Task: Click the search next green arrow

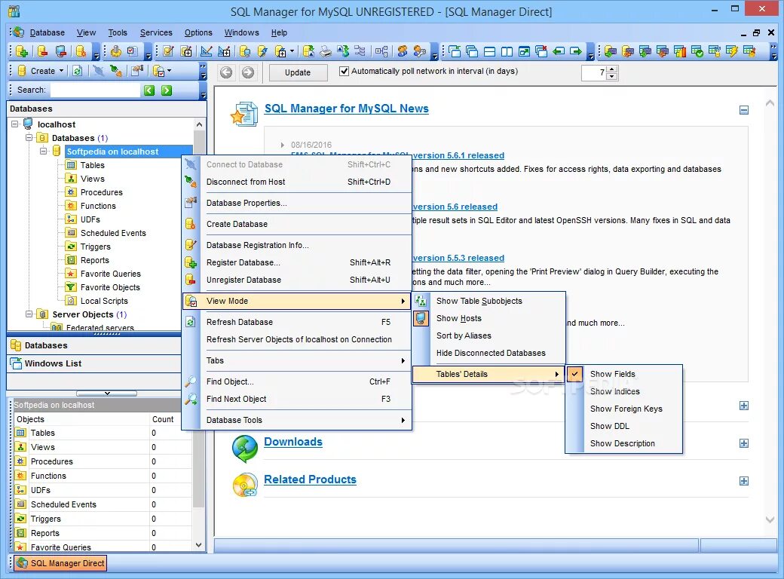Action: (167, 90)
